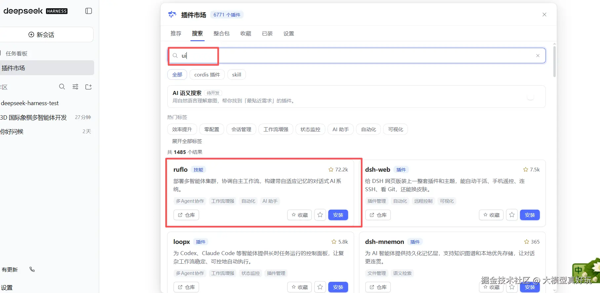Select the 全部 filter chip
Image resolution: width=600 pixels, height=293 pixels.
pyautogui.click(x=177, y=74)
